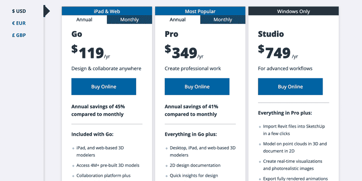Select the Annual tab on the Go plan
The image size is (362, 181).
coord(84,19)
